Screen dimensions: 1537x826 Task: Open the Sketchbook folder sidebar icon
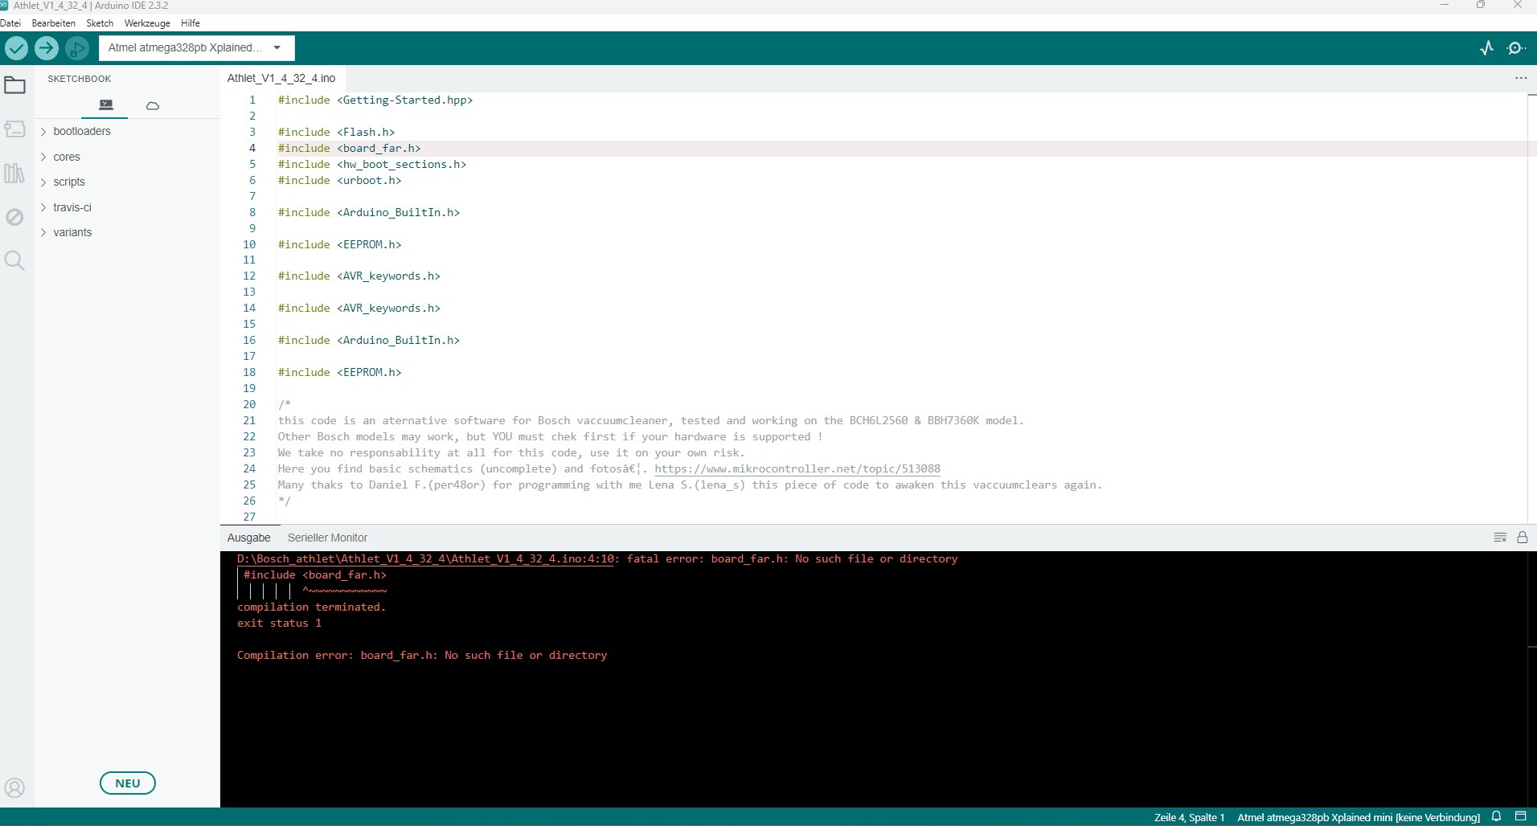15,85
